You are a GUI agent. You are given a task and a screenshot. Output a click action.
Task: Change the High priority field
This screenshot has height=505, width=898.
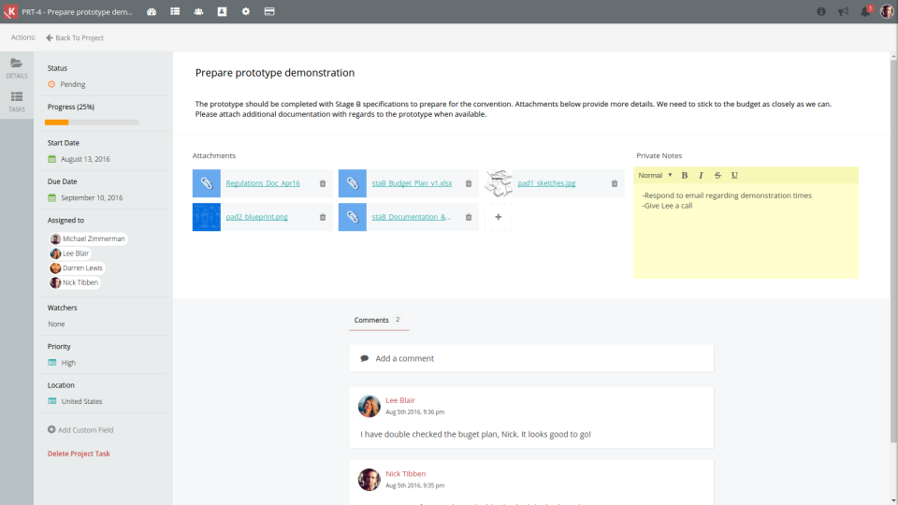coord(62,363)
